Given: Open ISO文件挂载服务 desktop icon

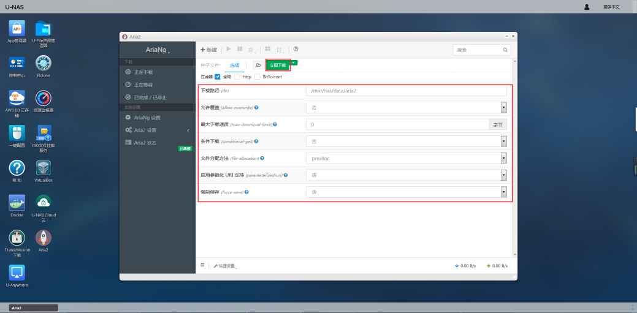Looking at the screenshot, I should pos(44,133).
